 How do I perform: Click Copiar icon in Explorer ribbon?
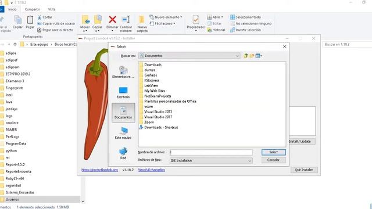point(17,20)
